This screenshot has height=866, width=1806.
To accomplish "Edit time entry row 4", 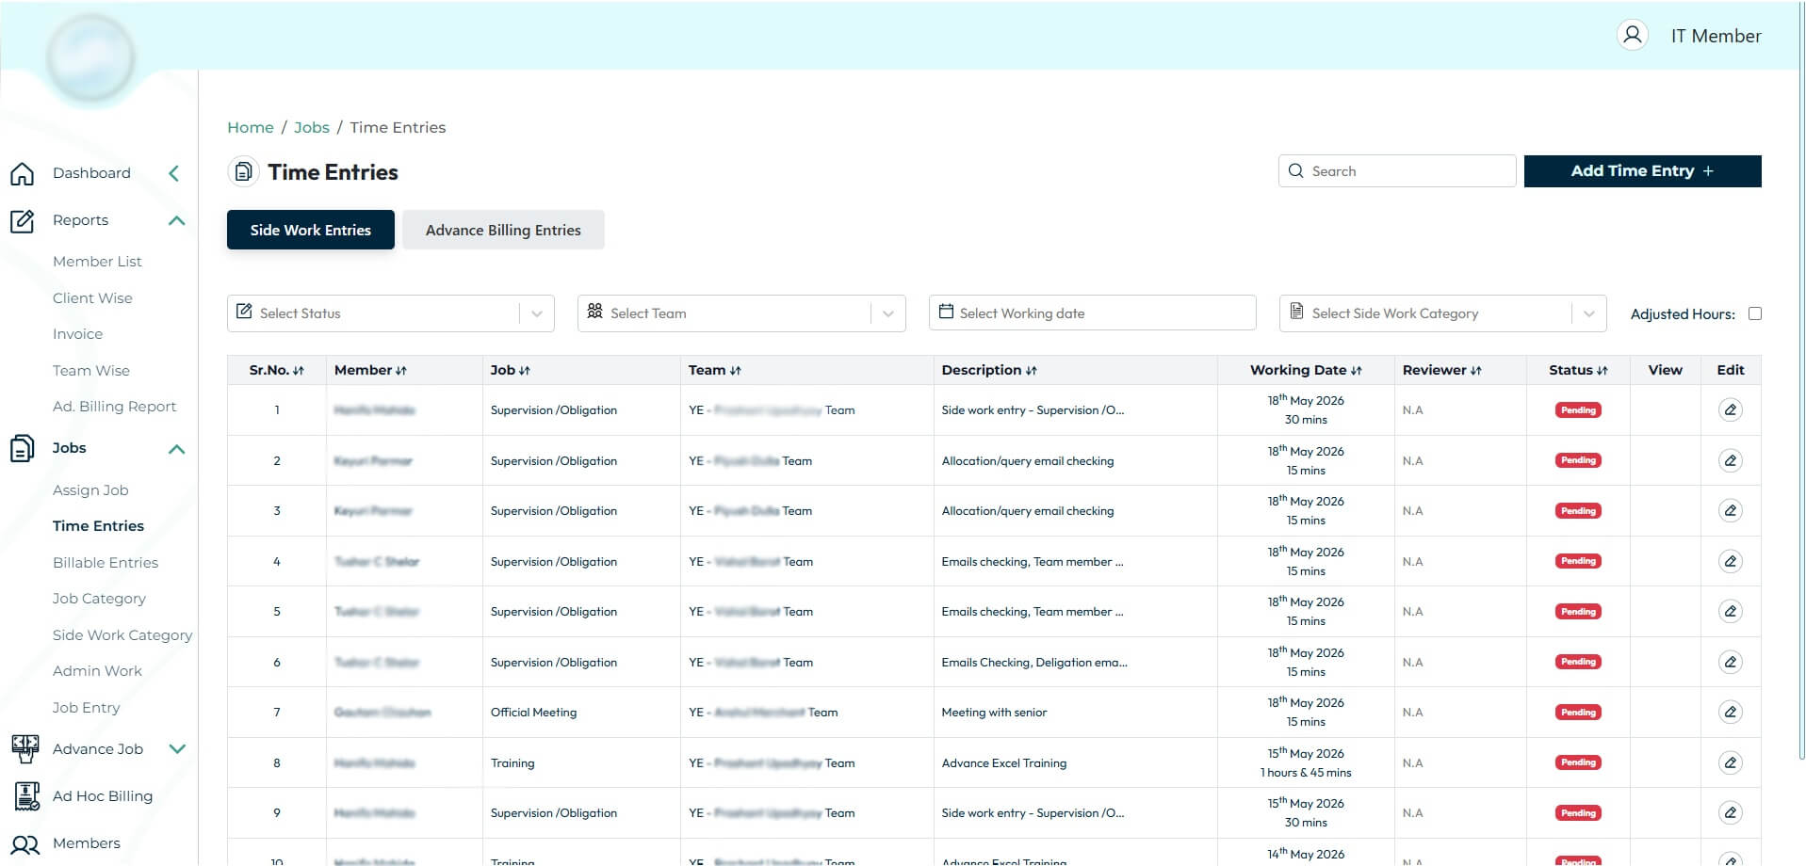I will 1730,561.
